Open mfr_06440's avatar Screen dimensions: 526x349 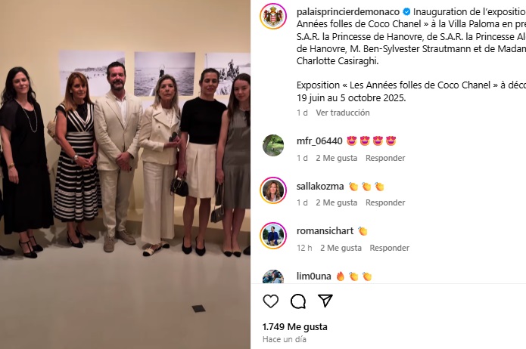click(x=273, y=145)
